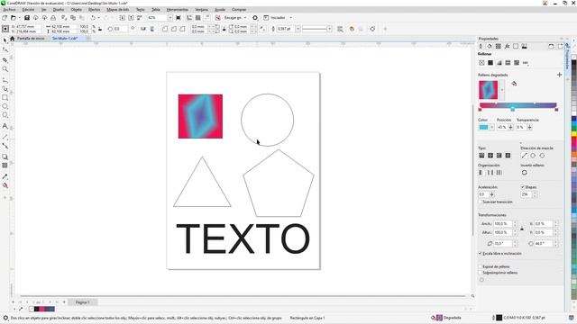Viewport: 577px width, 324px height.
Task: Open the outline width dropdown
Action: 298,29
